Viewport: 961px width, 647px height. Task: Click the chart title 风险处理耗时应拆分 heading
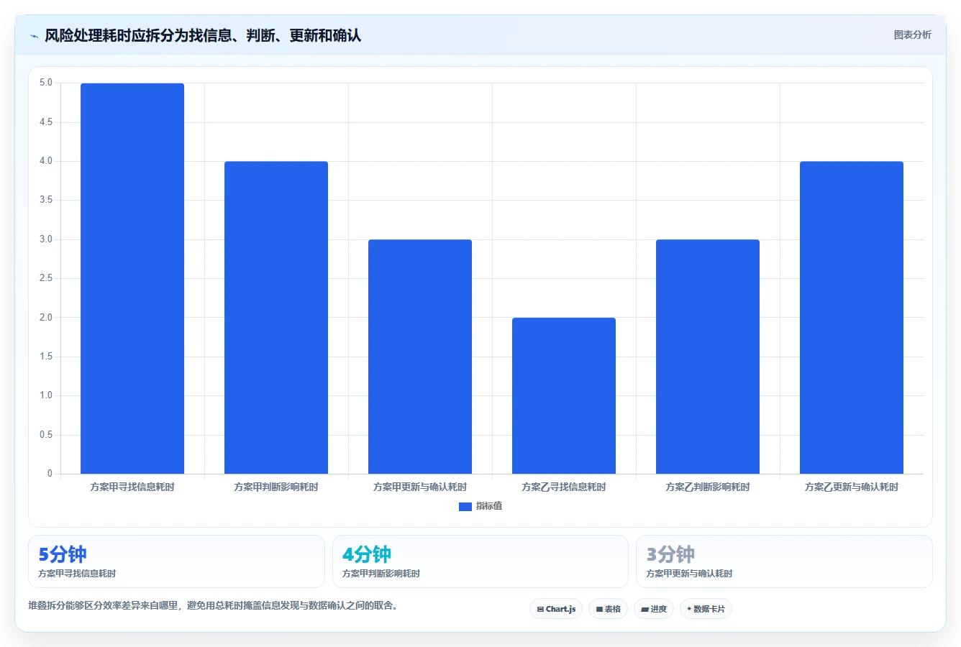(203, 35)
